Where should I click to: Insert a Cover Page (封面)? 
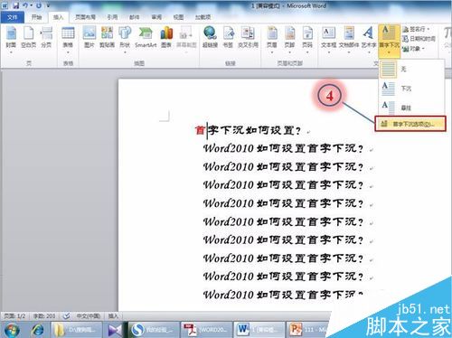[11, 38]
